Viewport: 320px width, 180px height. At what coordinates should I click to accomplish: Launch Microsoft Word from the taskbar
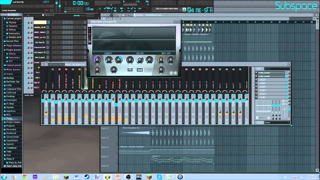(x=76, y=177)
